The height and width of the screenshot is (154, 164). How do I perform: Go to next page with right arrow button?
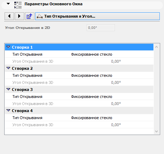pos(19,16)
